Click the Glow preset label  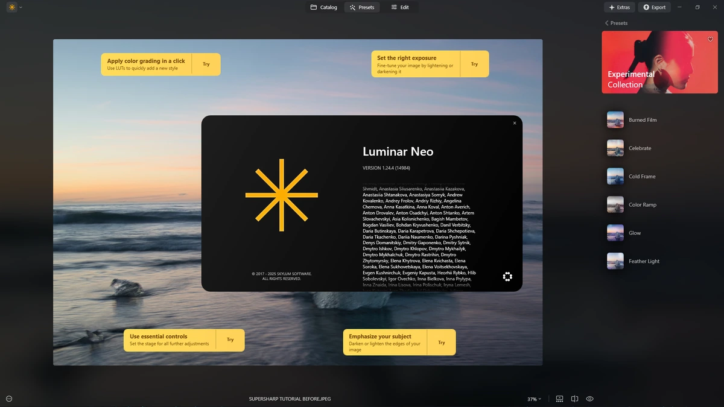click(x=635, y=233)
